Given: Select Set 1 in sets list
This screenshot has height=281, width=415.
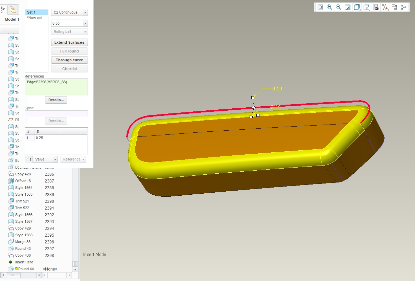Looking at the screenshot, I should pyautogui.click(x=37, y=12).
